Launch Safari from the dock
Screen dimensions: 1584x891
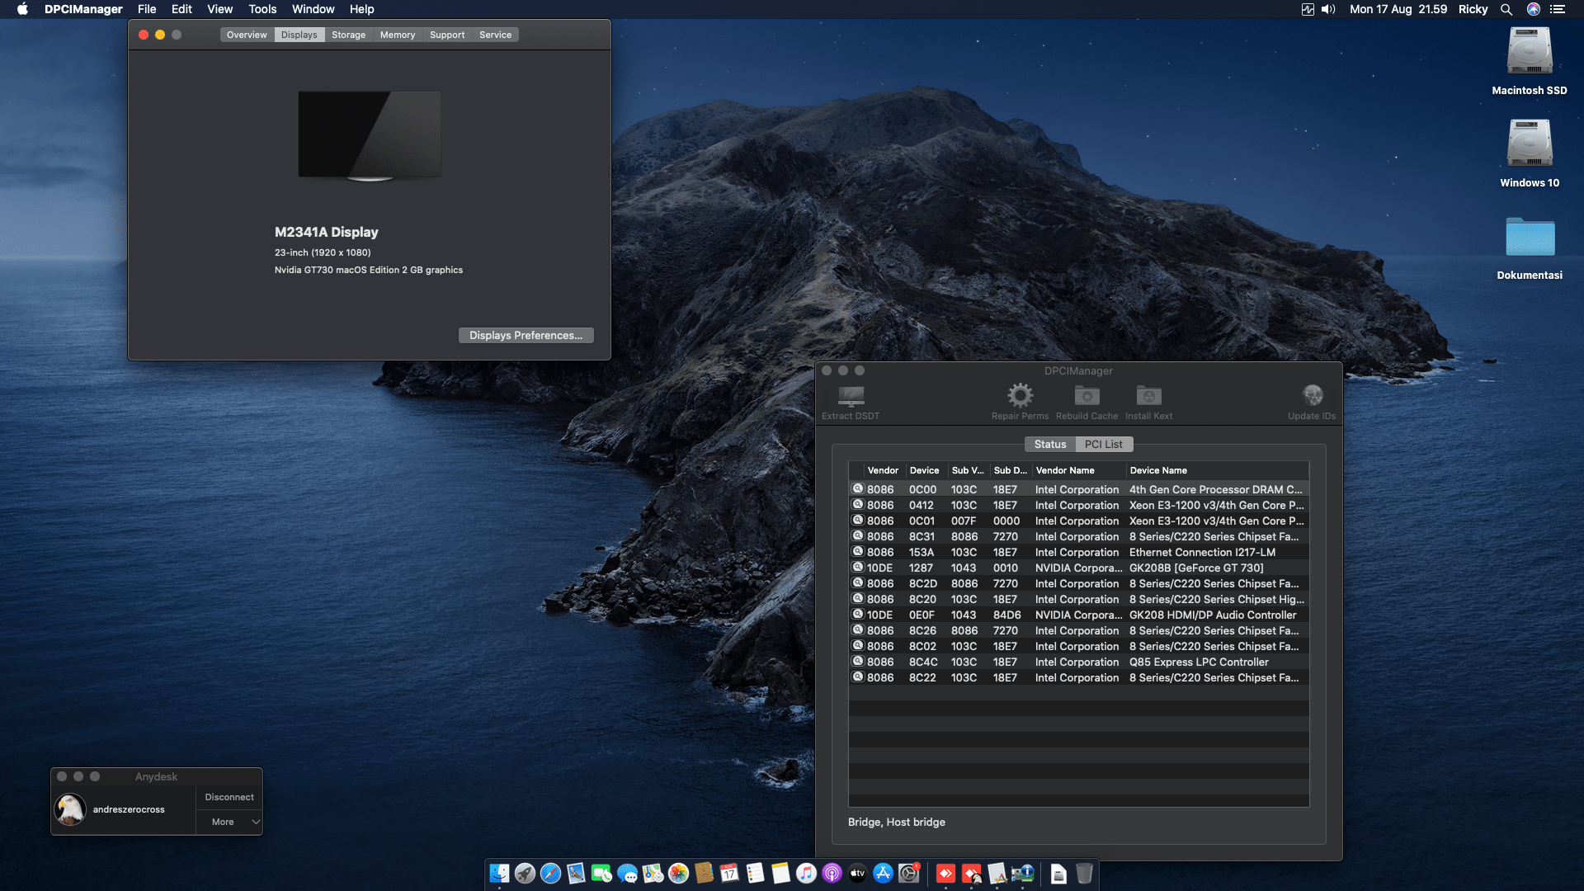tap(550, 873)
